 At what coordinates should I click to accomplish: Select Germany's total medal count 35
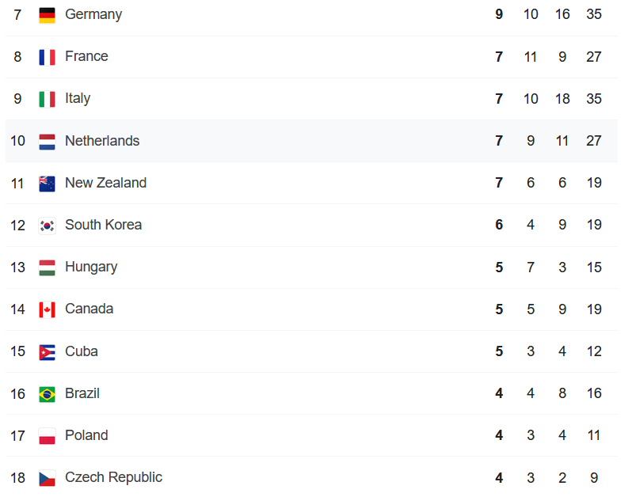[x=594, y=14]
